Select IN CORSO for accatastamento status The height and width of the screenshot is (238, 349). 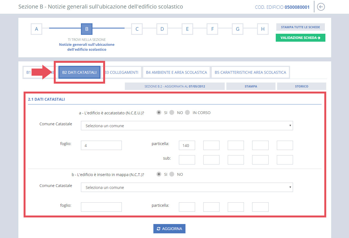188,112
